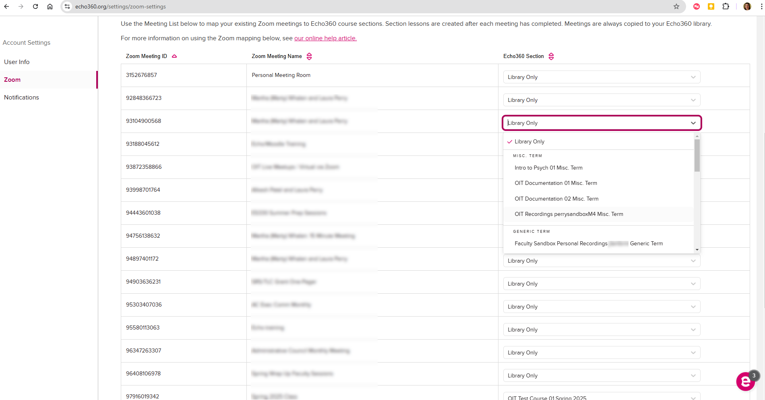Open the red extension icon in toolbar
Viewport: 765px width, 400px height.
coord(697,6)
